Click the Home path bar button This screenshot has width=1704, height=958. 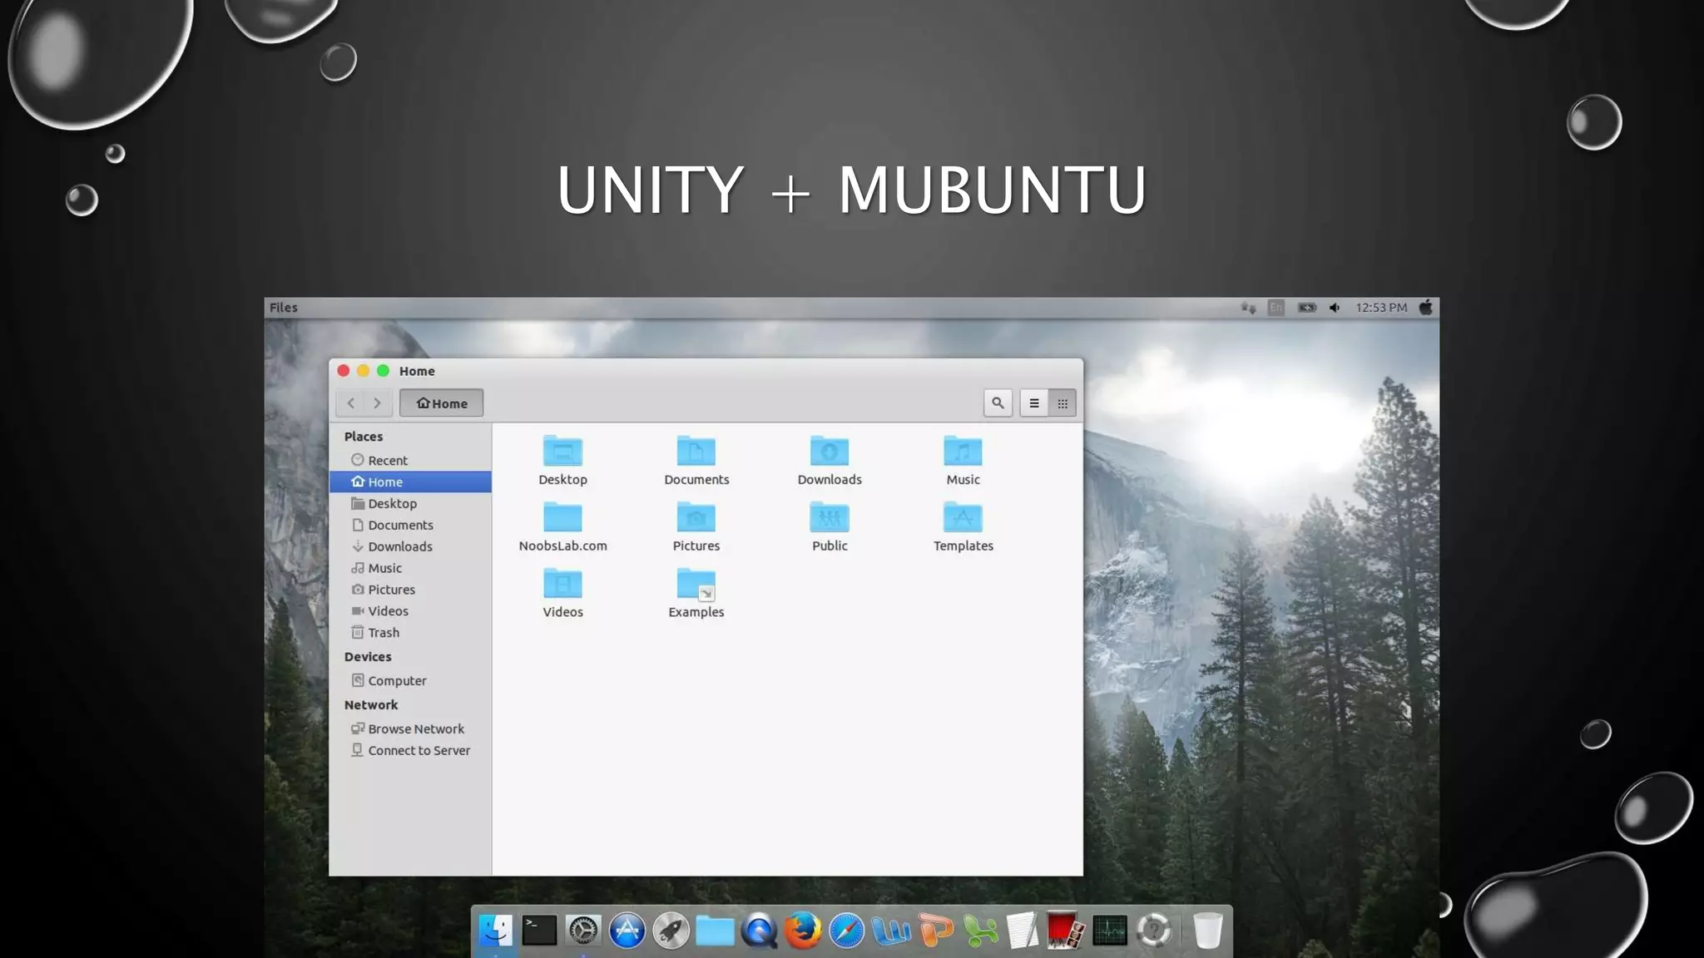click(441, 403)
